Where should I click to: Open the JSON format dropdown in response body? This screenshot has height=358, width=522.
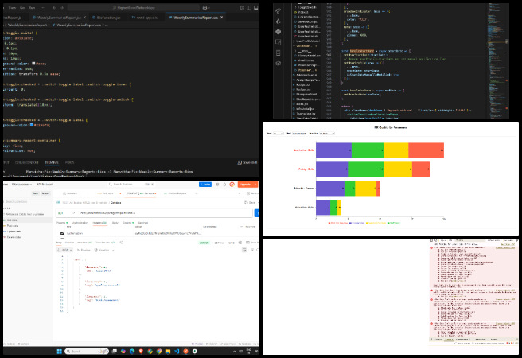64,250
